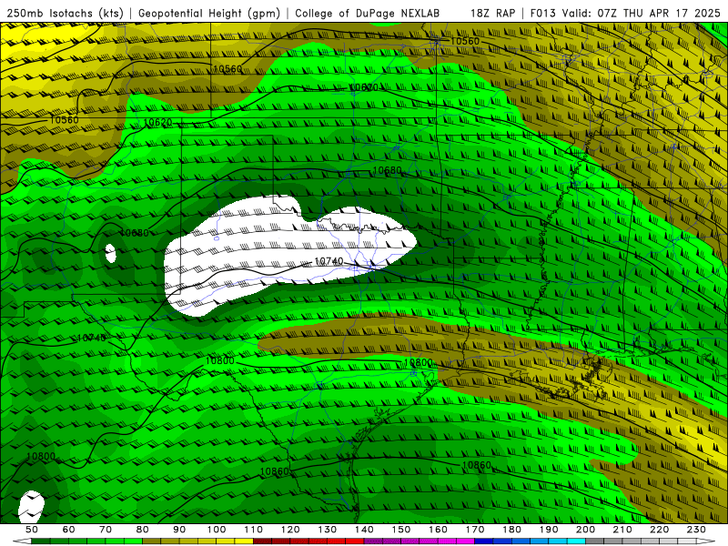Select the 80 label on the color bar
Image resolution: width=728 pixels, height=546 pixels.
pyautogui.click(x=143, y=530)
